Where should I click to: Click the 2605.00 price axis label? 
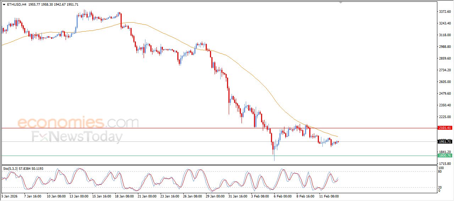445,82
